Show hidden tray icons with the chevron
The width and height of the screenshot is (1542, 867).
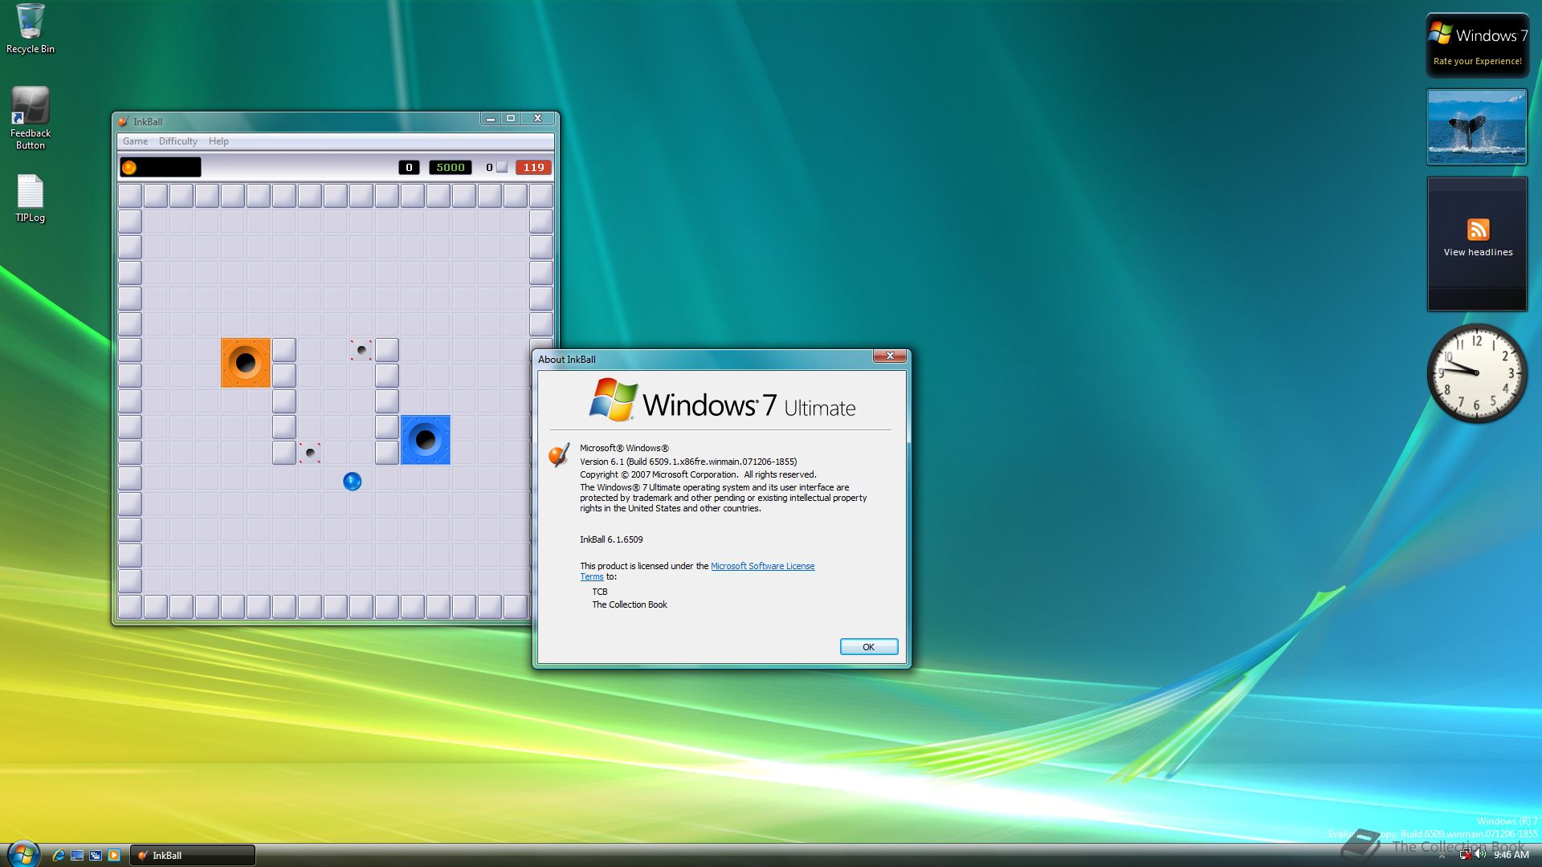point(1442,856)
